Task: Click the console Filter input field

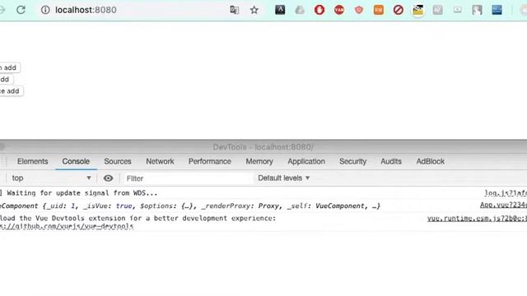Action: [189, 178]
